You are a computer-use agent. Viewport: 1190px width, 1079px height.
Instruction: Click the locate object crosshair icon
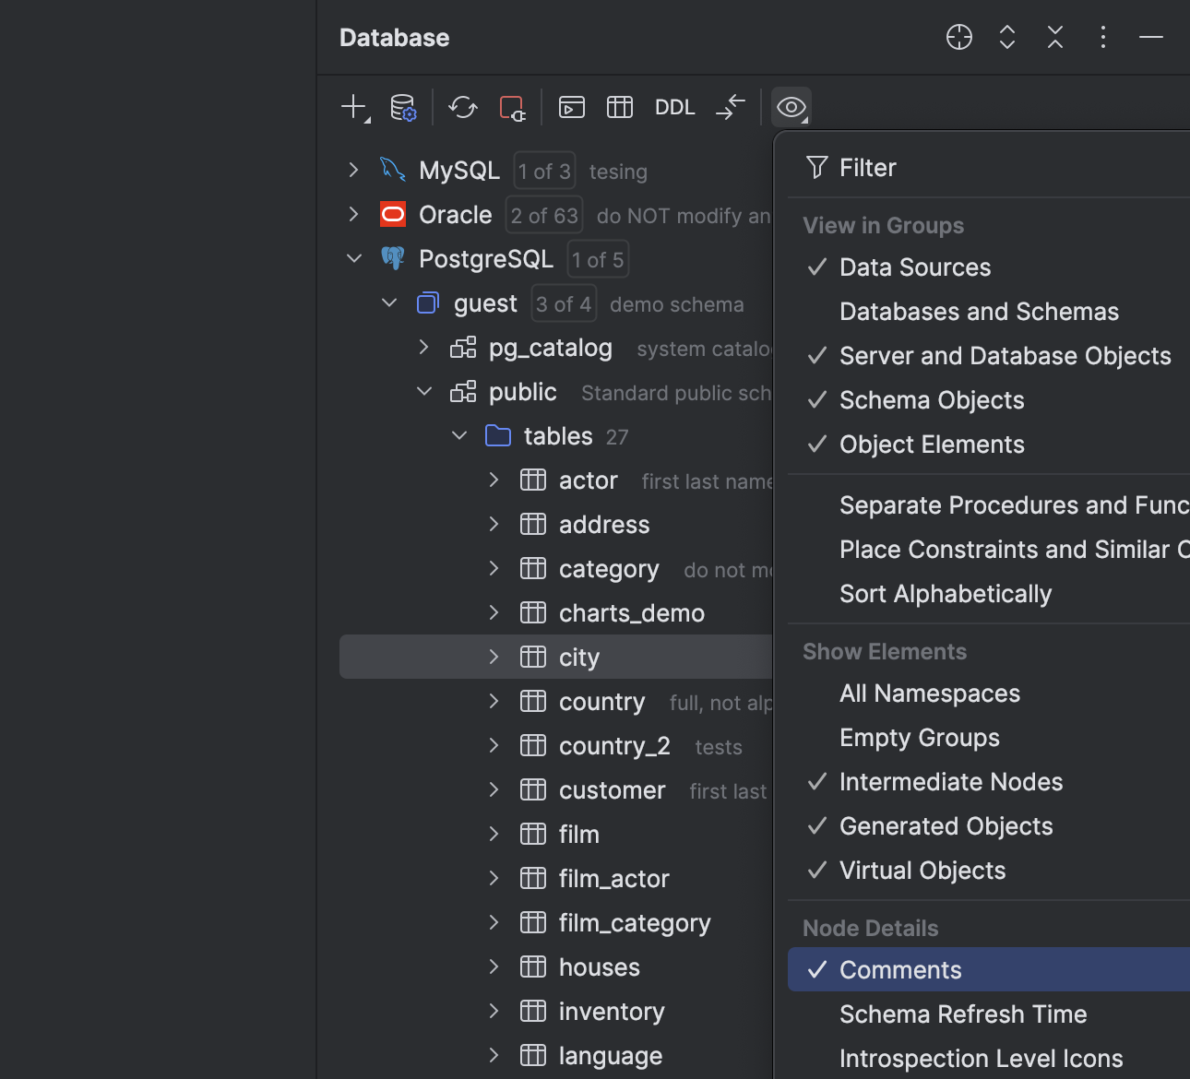(958, 37)
